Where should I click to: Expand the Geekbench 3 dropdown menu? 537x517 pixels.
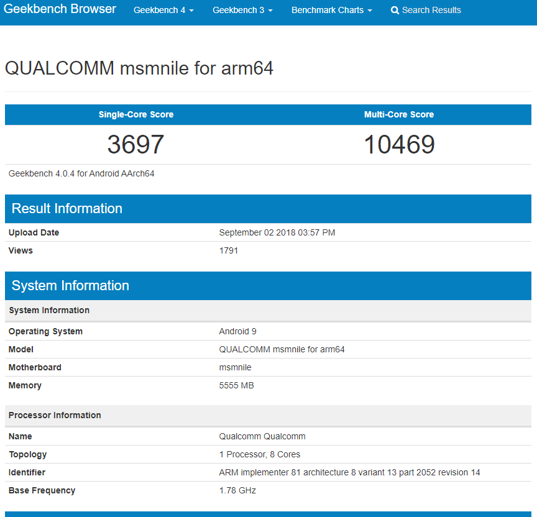click(242, 11)
